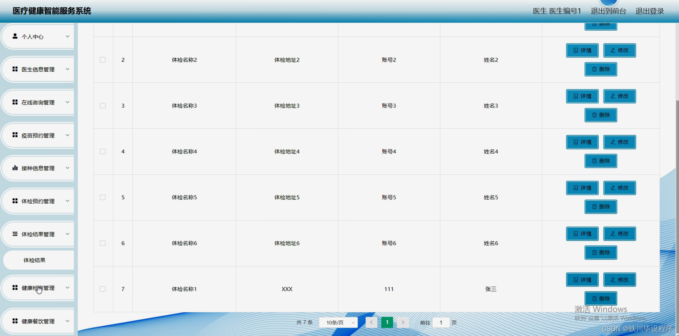This screenshot has height=336, width=679.
Task: Expand the 接种信息管理 menu chevron
Action: [67, 168]
